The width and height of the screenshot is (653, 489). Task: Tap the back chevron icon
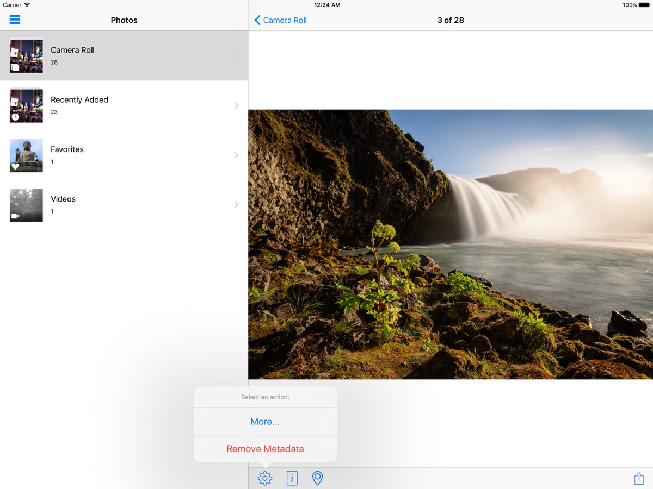click(x=257, y=20)
